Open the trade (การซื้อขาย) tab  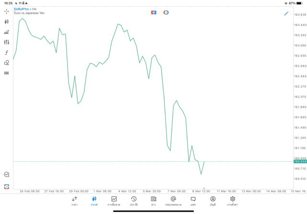114,201
